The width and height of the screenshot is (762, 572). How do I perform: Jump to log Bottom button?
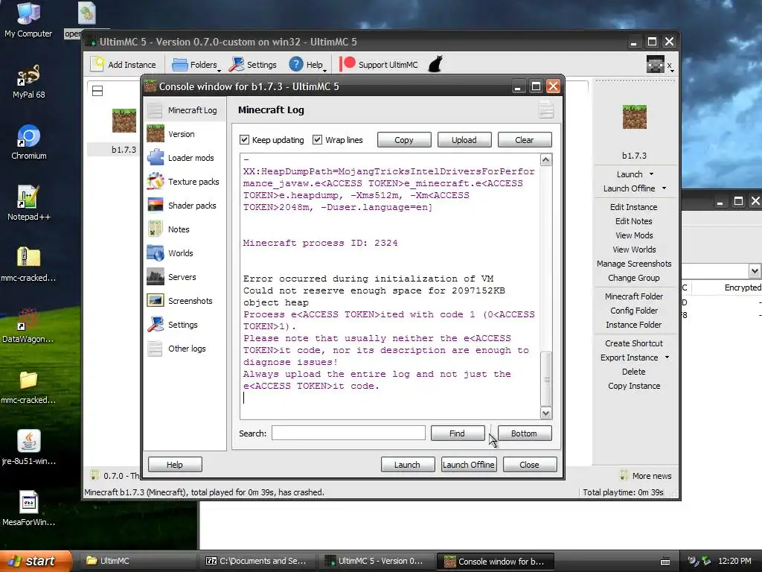point(525,433)
